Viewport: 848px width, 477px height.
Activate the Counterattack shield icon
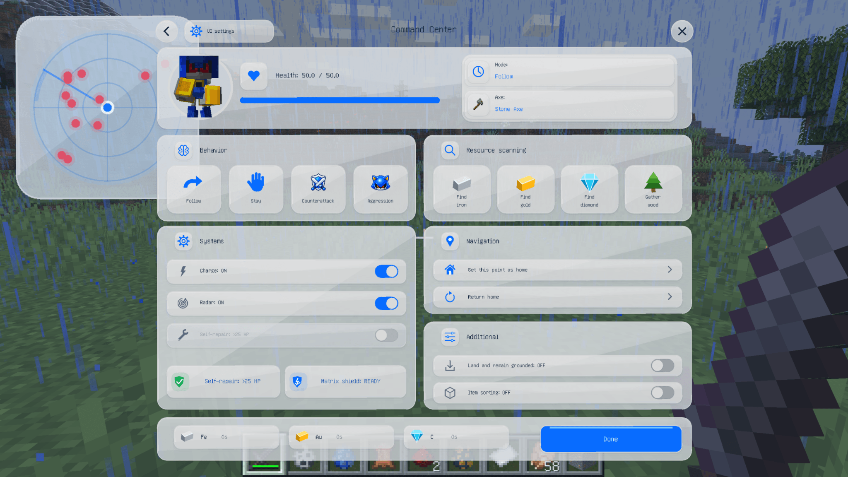[x=318, y=183]
